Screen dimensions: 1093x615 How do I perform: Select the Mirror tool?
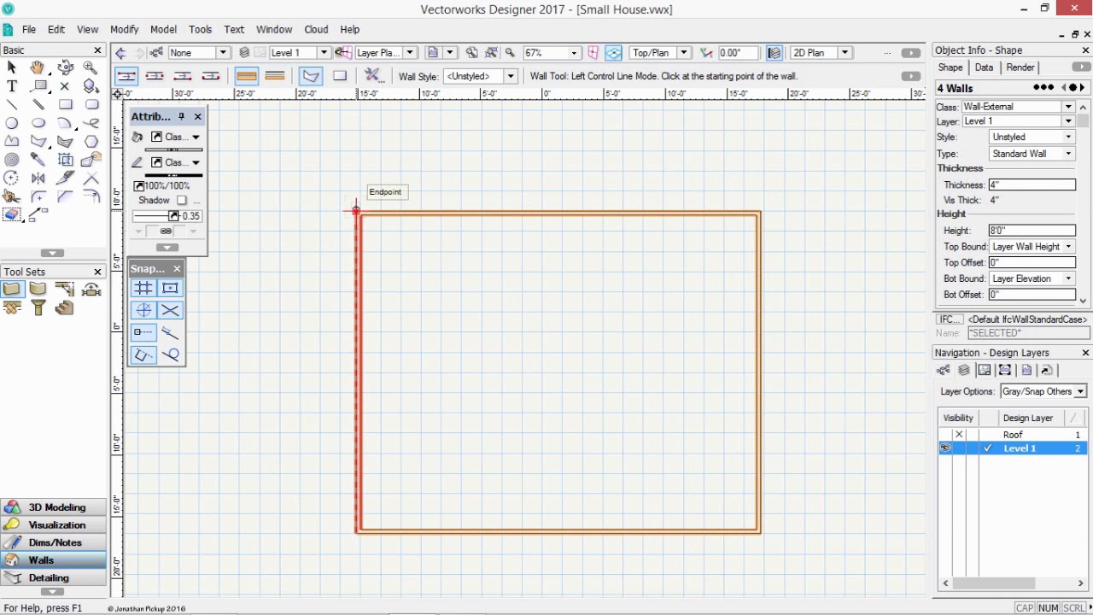(38, 178)
